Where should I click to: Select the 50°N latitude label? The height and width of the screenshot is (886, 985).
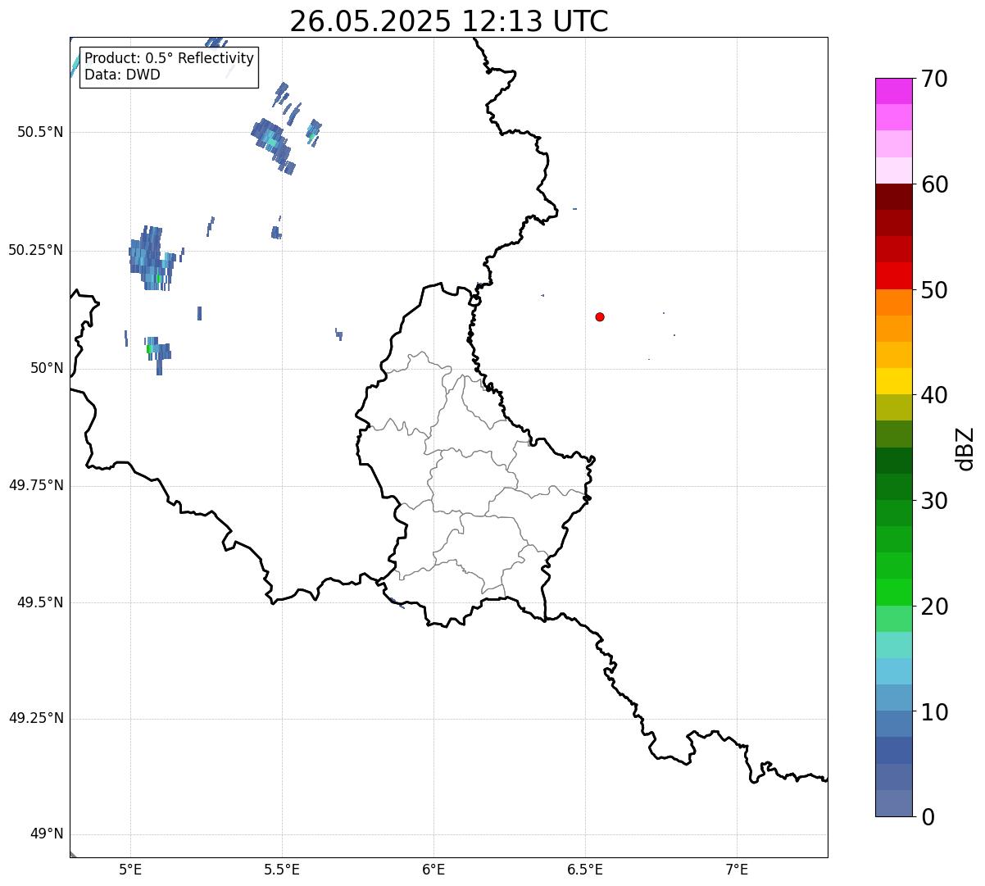[47, 368]
